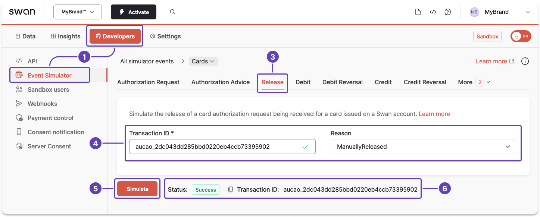The height and width of the screenshot is (217, 540).
Task: Switch environment using the sandbox/live toggle
Action: 521,36
